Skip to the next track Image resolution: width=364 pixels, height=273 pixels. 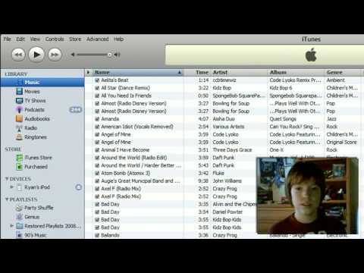tap(55, 55)
